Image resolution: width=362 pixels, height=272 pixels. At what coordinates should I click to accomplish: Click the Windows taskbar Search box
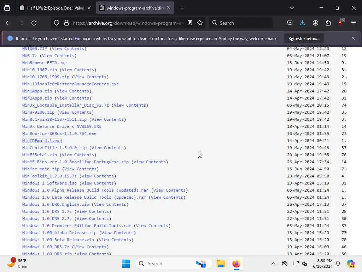(174, 263)
